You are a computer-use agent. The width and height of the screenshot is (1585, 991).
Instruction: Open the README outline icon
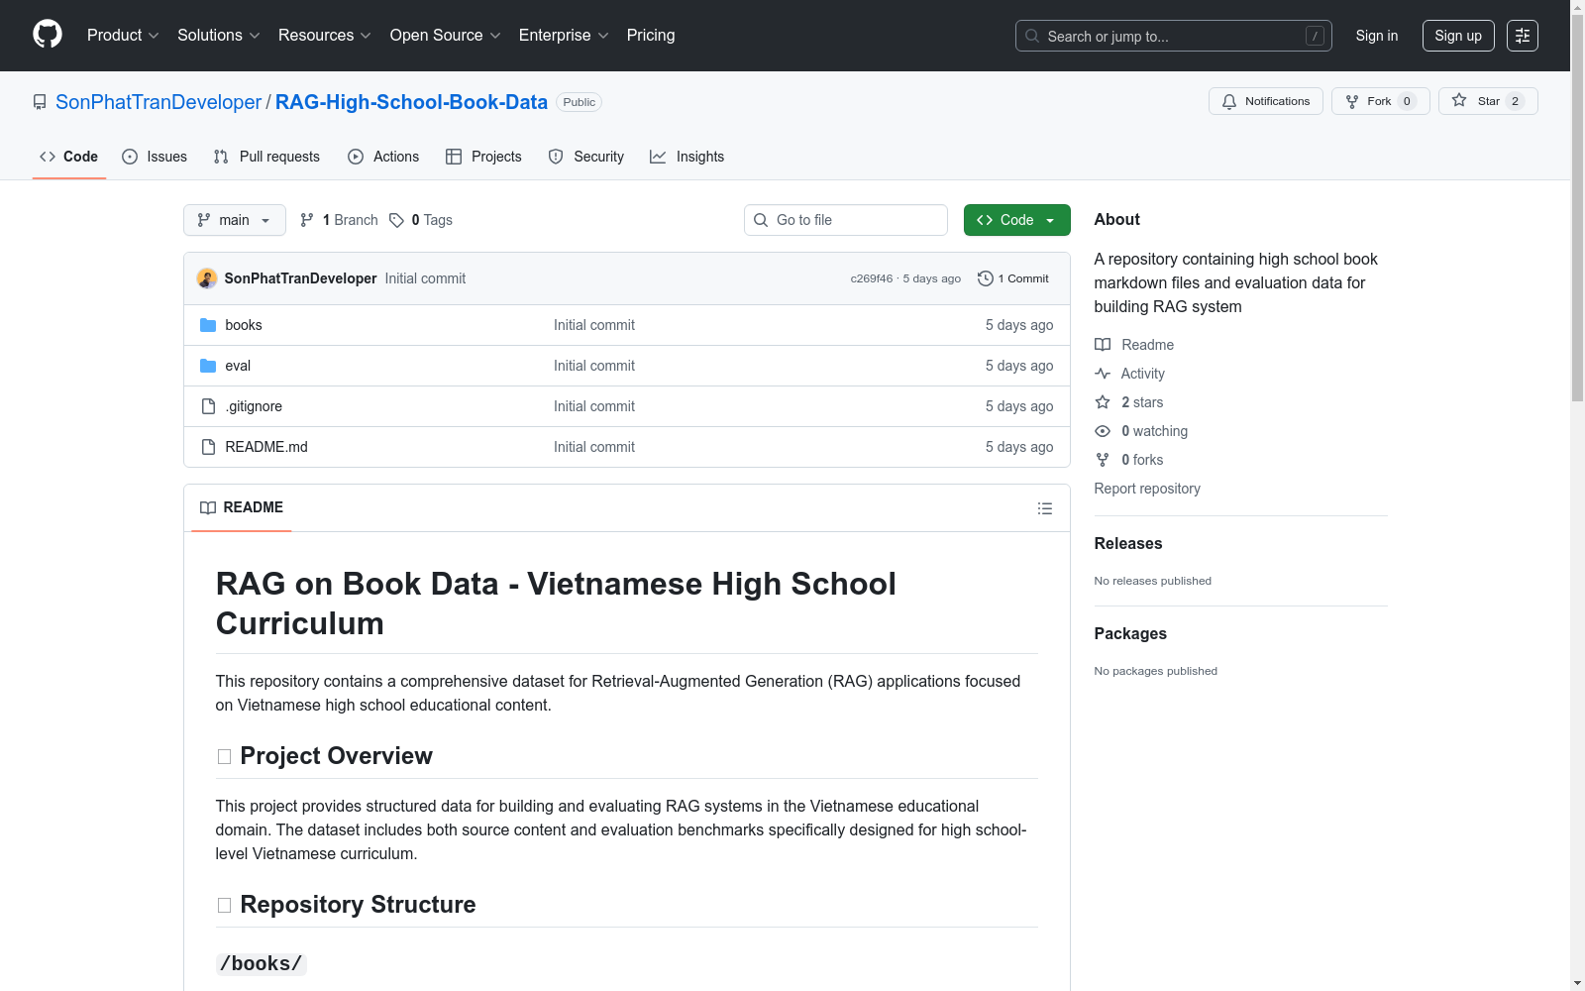(x=1045, y=508)
